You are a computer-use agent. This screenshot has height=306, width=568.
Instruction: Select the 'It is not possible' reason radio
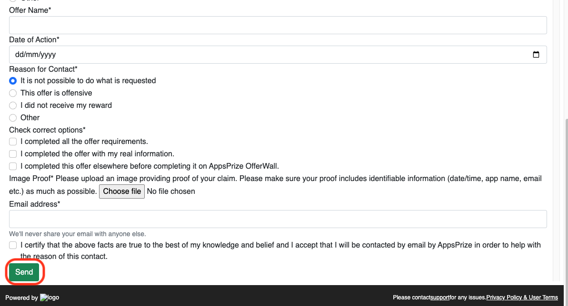13,81
